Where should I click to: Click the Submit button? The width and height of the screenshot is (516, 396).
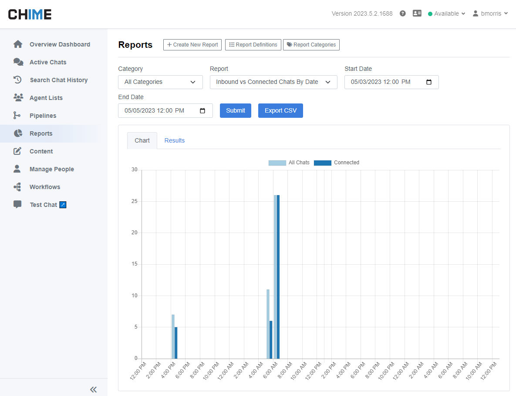236,110
